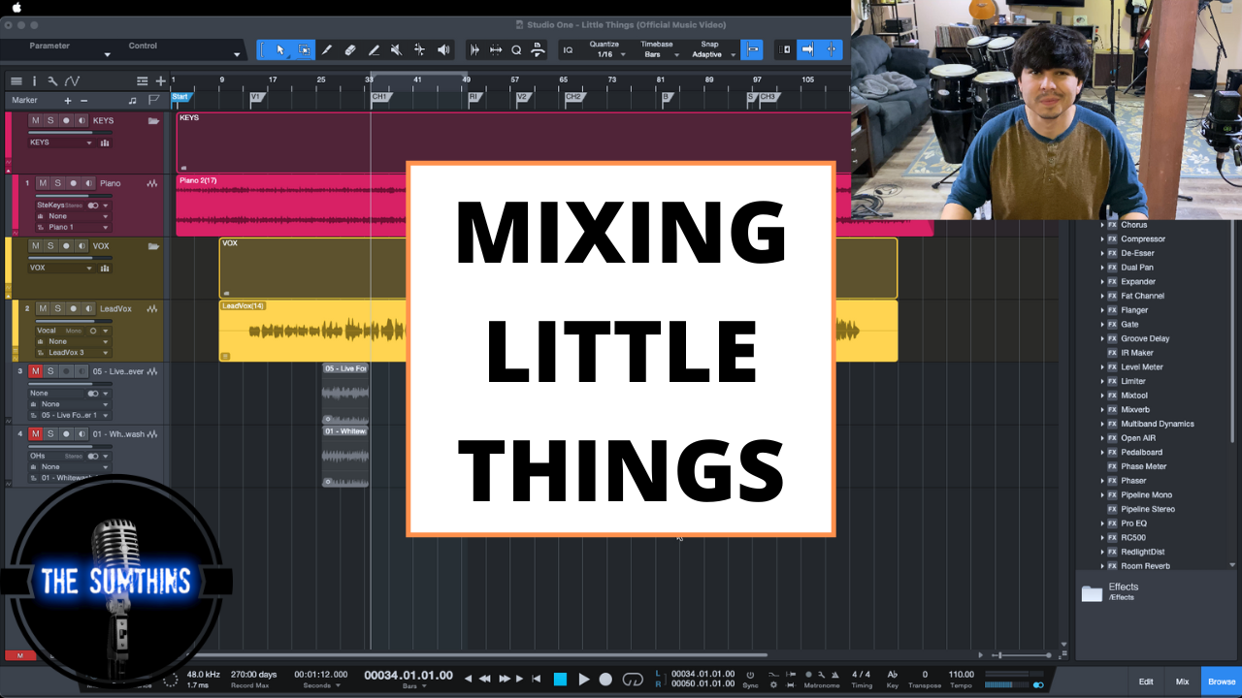Click the Add Tracks plus icon

click(x=161, y=81)
